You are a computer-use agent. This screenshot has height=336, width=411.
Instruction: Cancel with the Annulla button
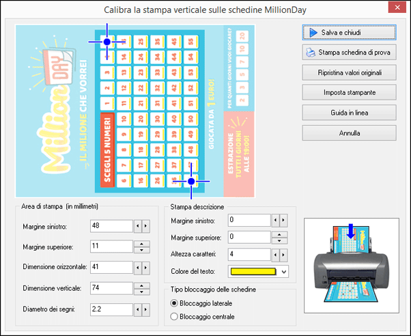(349, 132)
